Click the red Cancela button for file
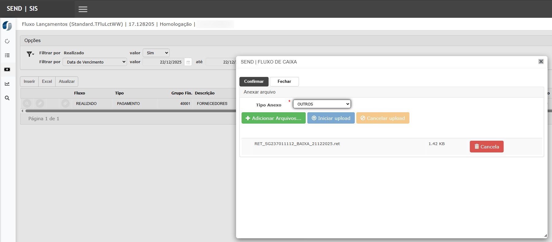This screenshot has width=552, height=242. [x=486, y=147]
